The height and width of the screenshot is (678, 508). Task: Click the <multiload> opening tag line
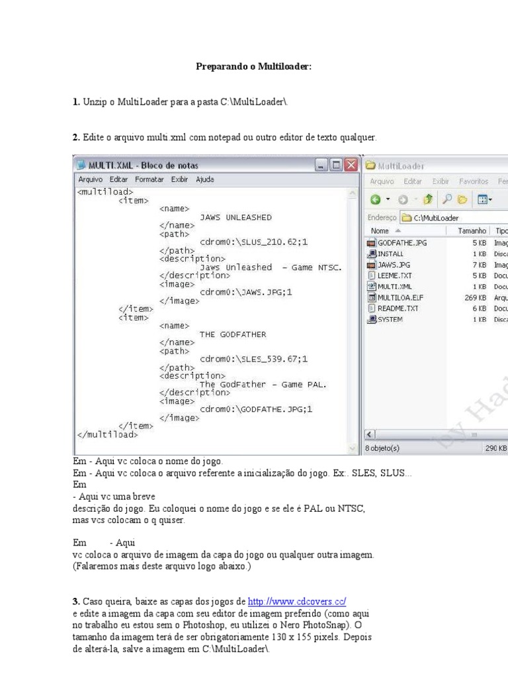(x=105, y=191)
